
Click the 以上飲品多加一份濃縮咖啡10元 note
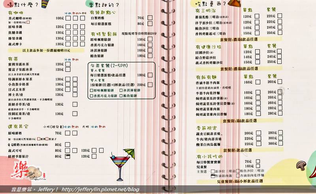tap(46, 50)
